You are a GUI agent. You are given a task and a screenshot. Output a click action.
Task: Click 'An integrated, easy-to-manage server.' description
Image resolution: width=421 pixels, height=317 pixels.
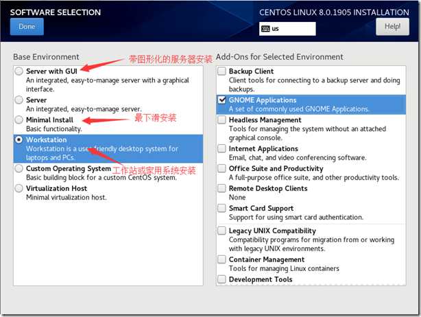pos(84,109)
